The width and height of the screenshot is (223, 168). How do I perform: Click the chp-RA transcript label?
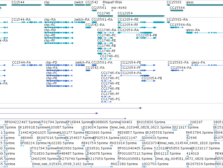click(50, 19)
